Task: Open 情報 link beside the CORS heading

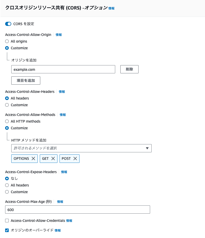Action: (111, 8)
